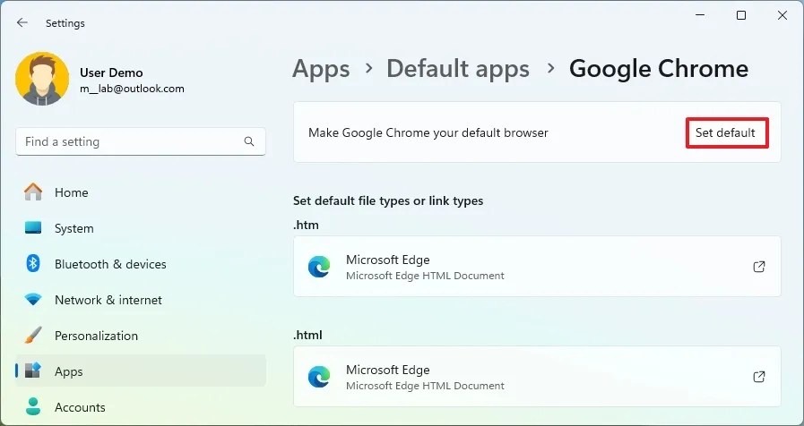Close the Settings window
804x426 pixels.
click(x=782, y=15)
